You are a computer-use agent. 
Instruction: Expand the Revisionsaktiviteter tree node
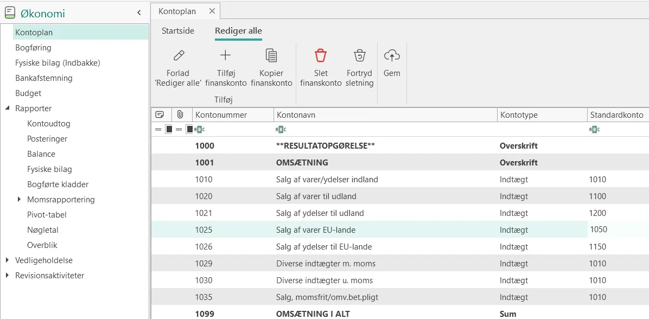[8, 275]
